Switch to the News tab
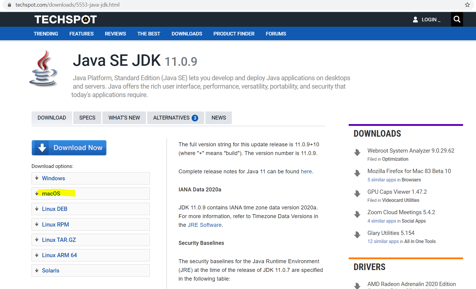The height and width of the screenshot is (289, 476). tap(219, 118)
